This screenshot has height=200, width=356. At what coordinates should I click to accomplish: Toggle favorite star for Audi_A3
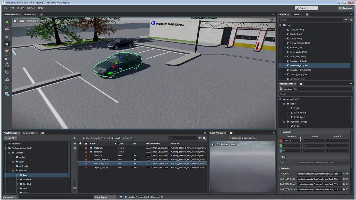(x=86, y=156)
